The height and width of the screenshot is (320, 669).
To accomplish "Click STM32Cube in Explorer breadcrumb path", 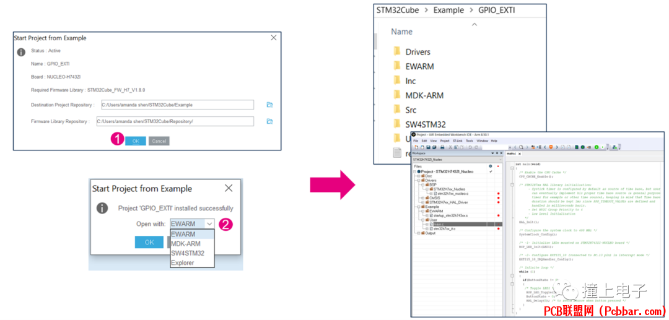I will pyautogui.click(x=397, y=10).
